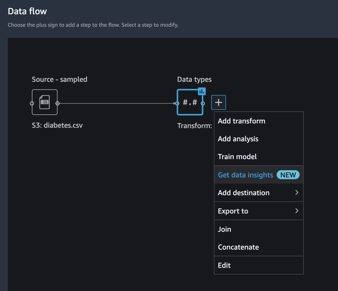The width and height of the screenshot is (338, 291).
Task: Select the Data types transform node
Action: (x=190, y=102)
